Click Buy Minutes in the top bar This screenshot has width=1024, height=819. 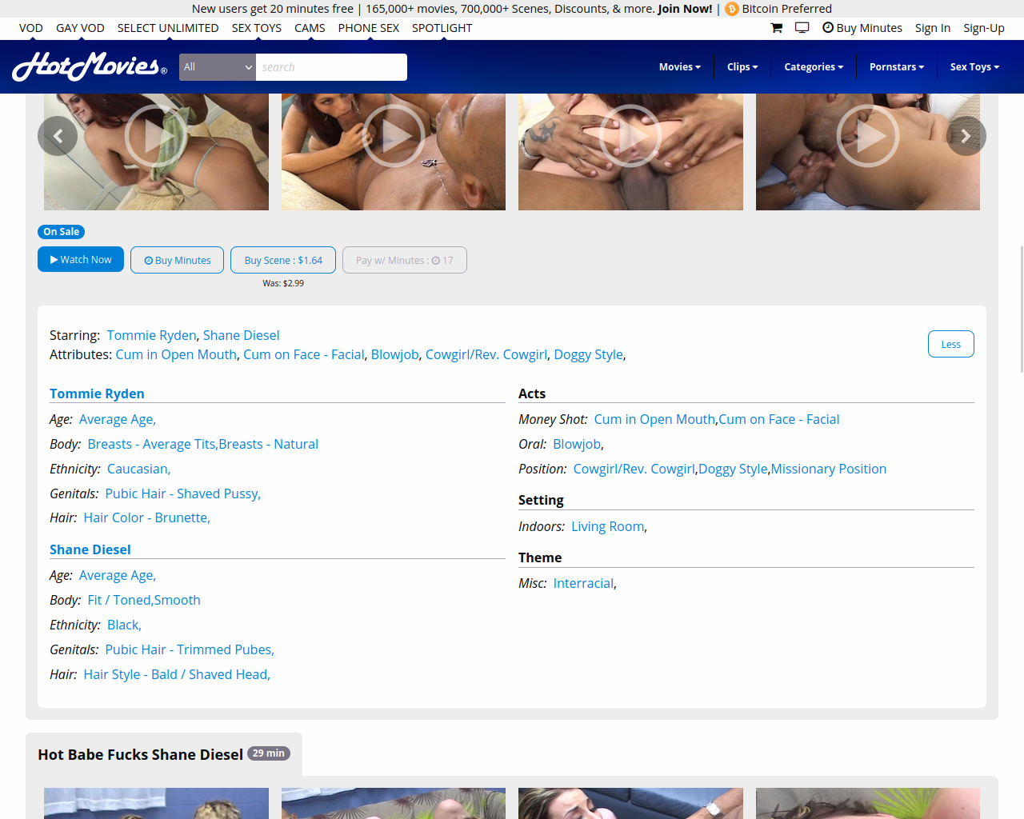click(862, 28)
